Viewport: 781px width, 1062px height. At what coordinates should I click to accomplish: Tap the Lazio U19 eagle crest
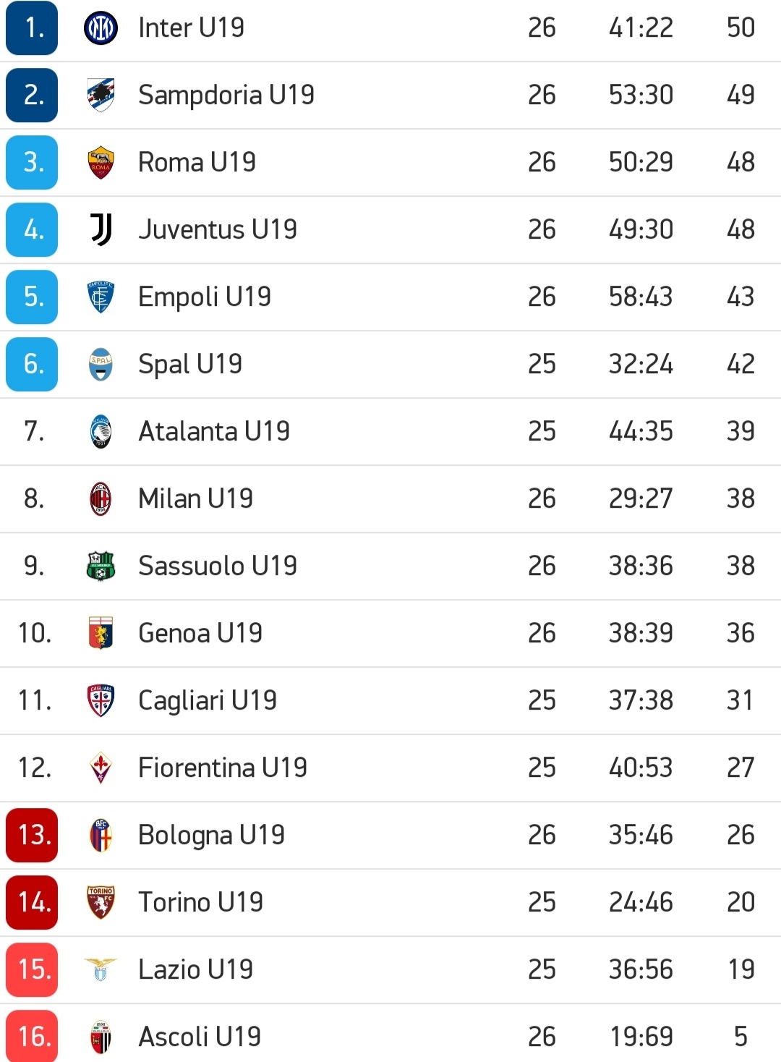click(101, 970)
